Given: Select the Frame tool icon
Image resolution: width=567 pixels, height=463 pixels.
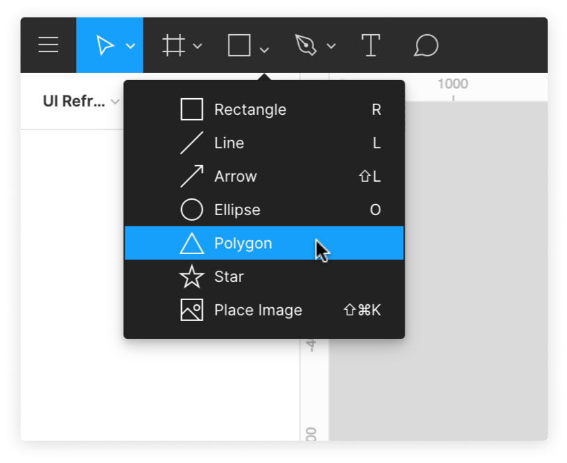Looking at the screenshot, I should click(x=174, y=45).
